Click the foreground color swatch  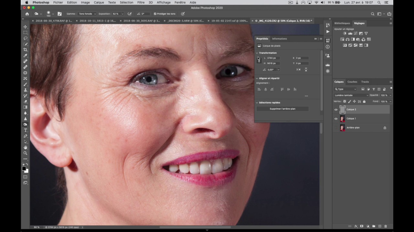pos(24,169)
